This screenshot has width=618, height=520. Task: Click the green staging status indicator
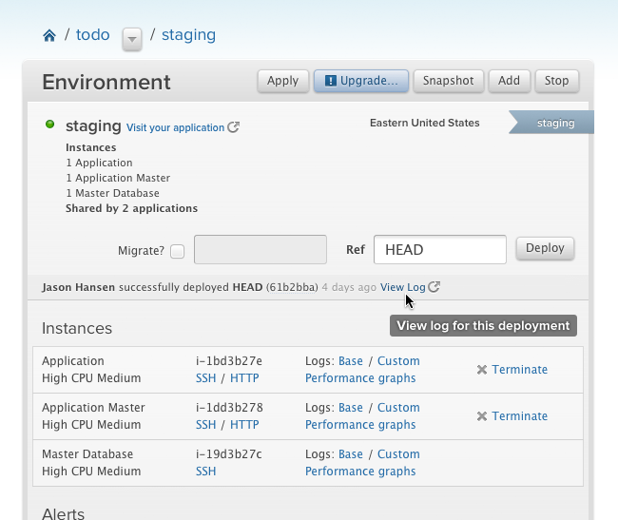pos(50,125)
